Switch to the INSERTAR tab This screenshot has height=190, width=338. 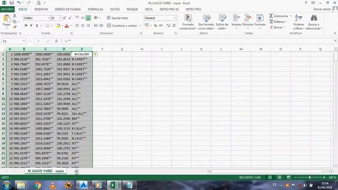[41, 9]
